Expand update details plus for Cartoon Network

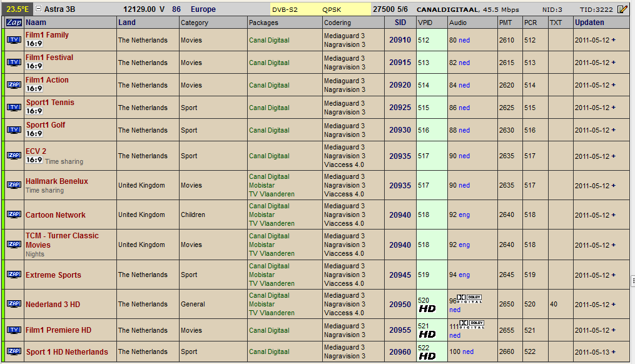[614, 215]
